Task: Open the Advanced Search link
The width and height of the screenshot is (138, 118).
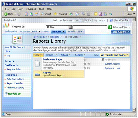Action: (x=121, y=27)
